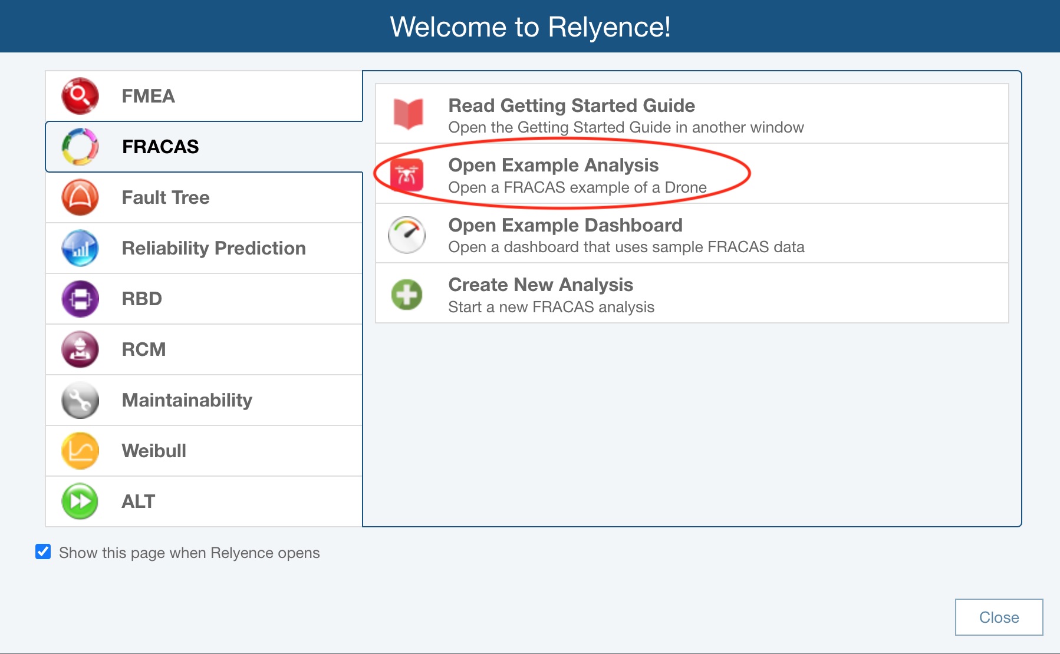1060x654 pixels.
Task: Open Example Analysis of a Drone
Action: (x=553, y=166)
